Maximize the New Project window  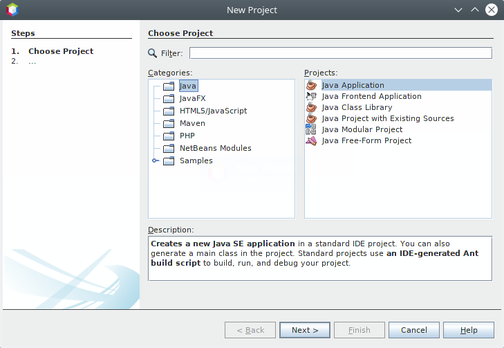[475, 10]
